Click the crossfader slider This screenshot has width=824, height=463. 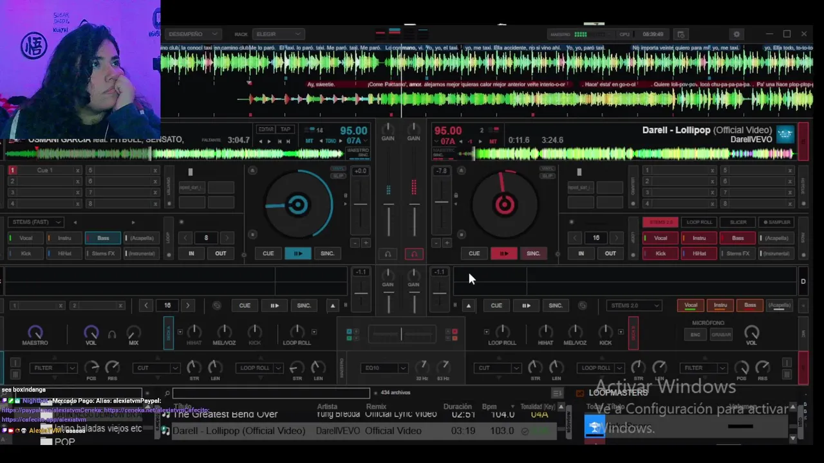[x=401, y=334]
